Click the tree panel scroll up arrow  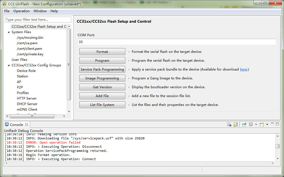(69, 26)
